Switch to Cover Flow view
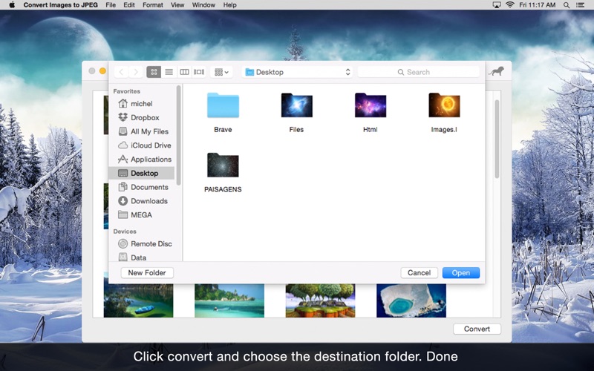The height and width of the screenshot is (371, 594). click(199, 72)
